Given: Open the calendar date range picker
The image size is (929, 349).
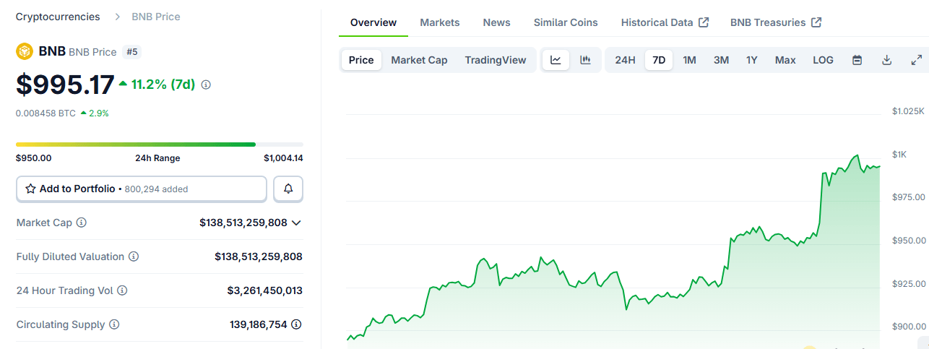Looking at the screenshot, I should pyautogui.click(x=857, y=60).
